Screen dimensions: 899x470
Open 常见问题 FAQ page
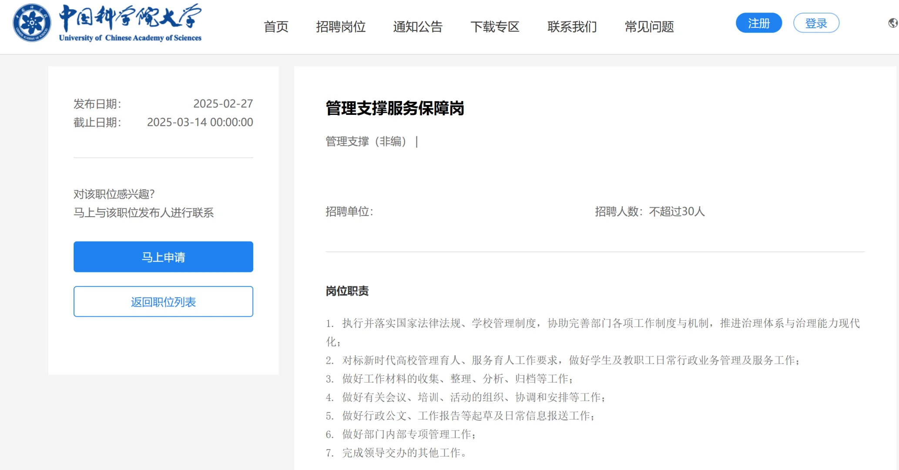point(648,27)
